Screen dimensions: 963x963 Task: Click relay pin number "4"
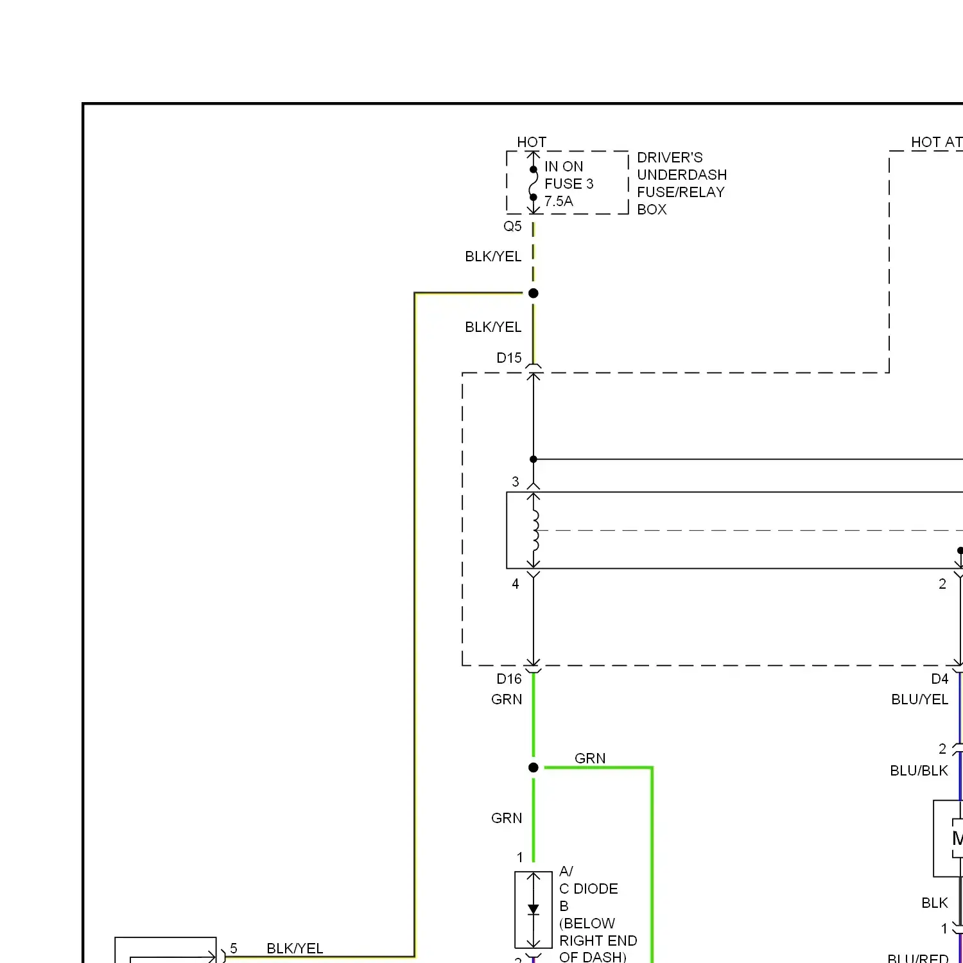[516, 584]
